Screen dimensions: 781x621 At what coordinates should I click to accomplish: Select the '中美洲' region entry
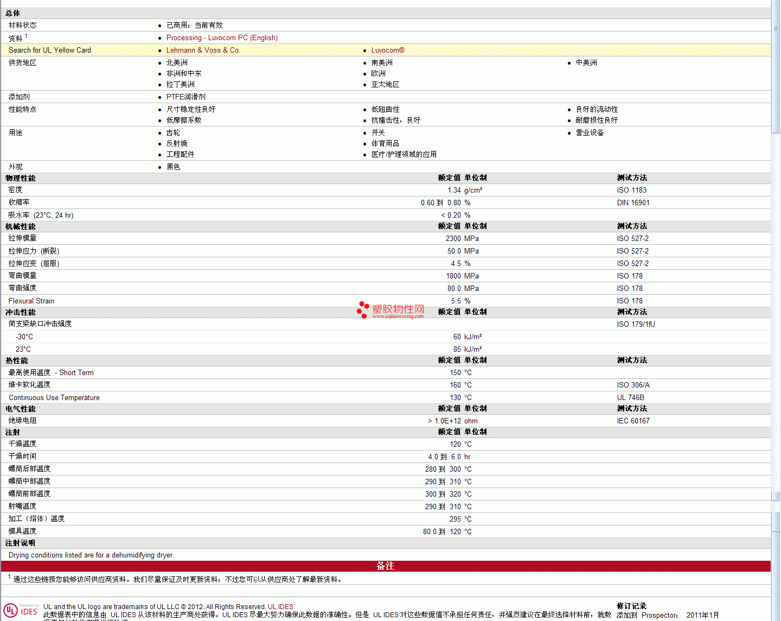click(586, 62)
